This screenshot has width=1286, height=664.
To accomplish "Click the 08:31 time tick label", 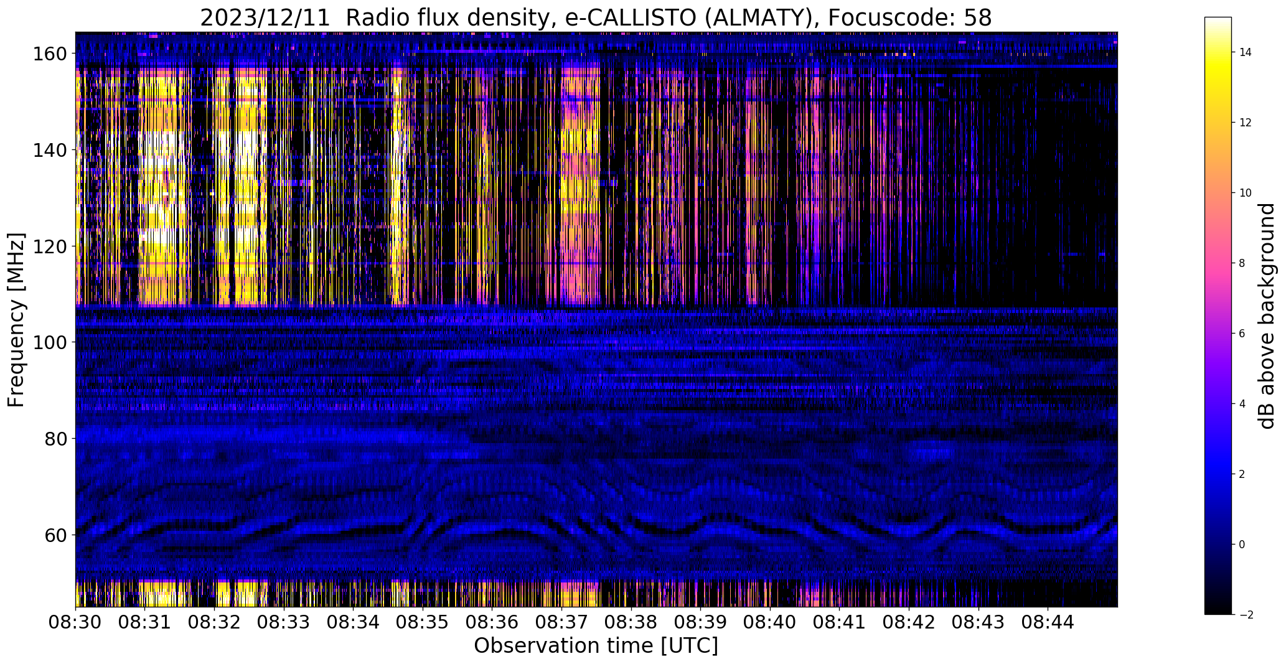I will (x=145, y=622).
